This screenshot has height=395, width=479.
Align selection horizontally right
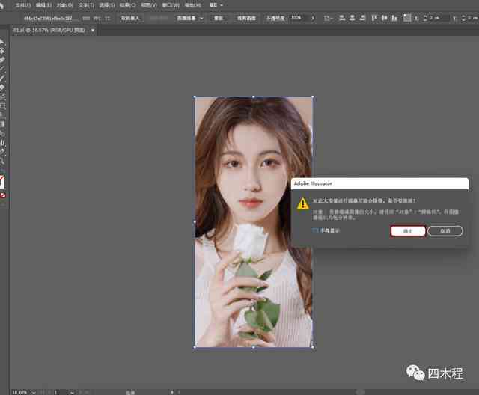(362, 18)
